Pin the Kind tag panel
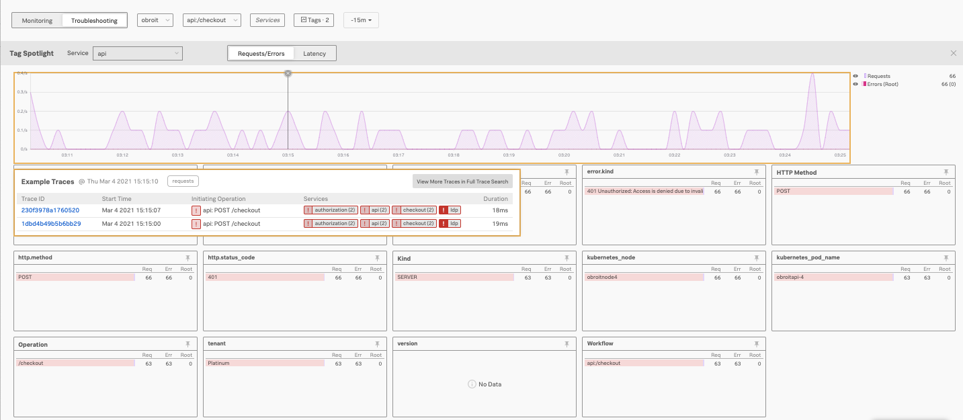Image resolution: width=963 pixels, height=420 pixels. click(567, 257)
